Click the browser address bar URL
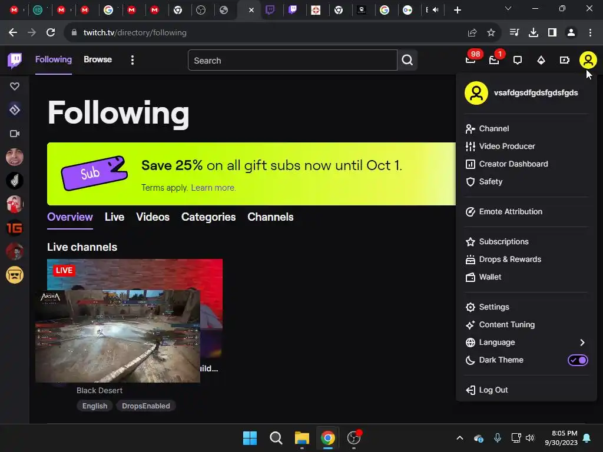603x452 pixels. point(135,33)
